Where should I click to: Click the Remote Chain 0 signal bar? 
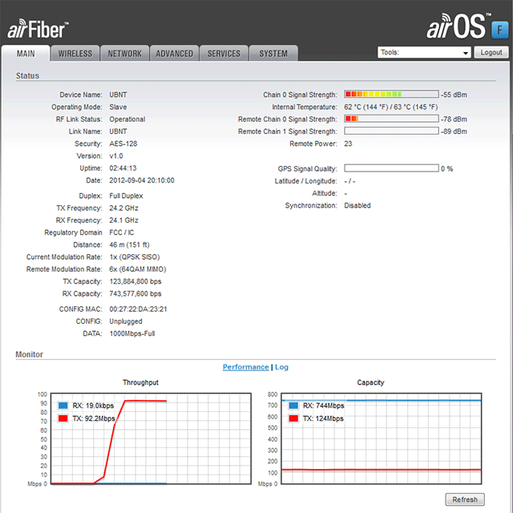(x=391, y=119)
